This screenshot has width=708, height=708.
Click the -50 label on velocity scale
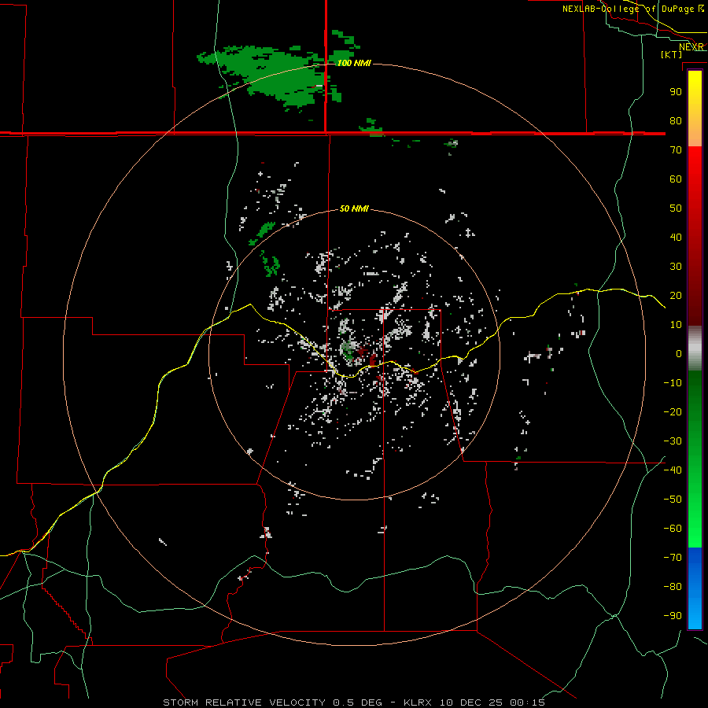673,500
